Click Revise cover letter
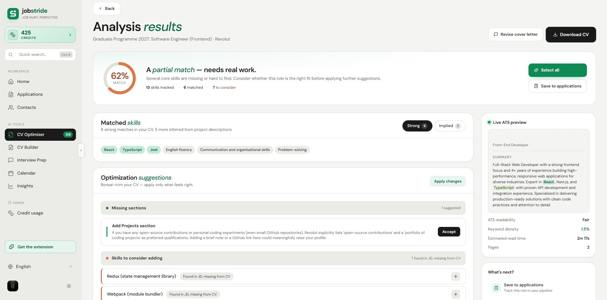 click(516, 34)
